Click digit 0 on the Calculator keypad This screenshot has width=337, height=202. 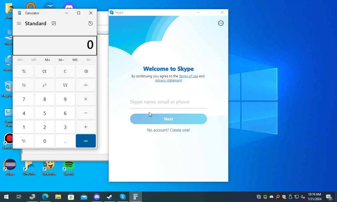[44, 141]
